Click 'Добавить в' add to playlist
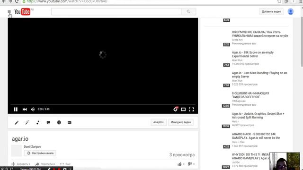 coord(21,164)
